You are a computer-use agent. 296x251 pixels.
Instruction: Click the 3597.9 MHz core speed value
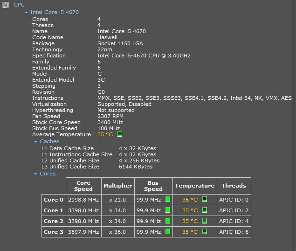(x=83, y=232)
